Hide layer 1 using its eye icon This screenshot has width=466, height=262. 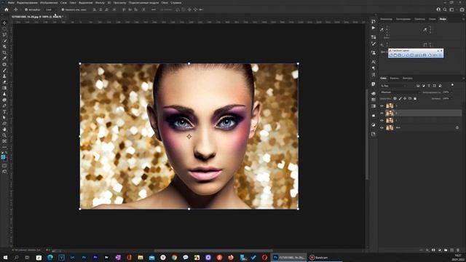(x=382, y=120)
